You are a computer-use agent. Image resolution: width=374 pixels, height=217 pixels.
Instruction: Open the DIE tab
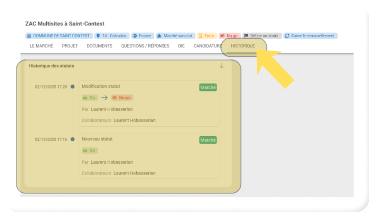181,46
